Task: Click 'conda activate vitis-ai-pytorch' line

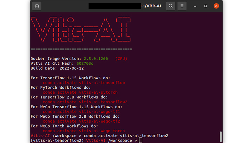Action: click(80, 92)
